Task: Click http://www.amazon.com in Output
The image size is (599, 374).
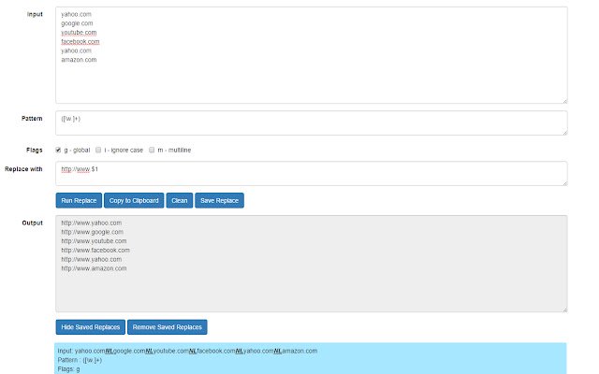Action: click(94, 268)
